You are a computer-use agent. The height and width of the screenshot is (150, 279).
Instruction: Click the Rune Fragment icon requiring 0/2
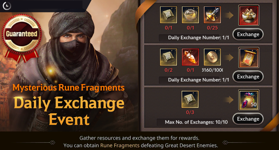pyautogui.click(x=168, y=57)
